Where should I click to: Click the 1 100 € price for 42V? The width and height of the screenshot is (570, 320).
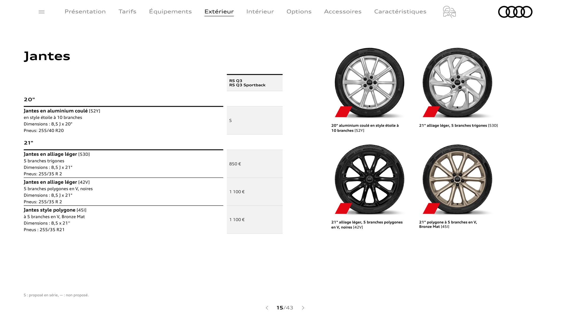(x=254, y=192)
